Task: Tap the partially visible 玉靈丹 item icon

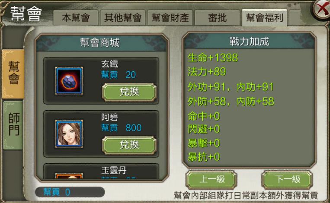Action: (x=69, y=176)
